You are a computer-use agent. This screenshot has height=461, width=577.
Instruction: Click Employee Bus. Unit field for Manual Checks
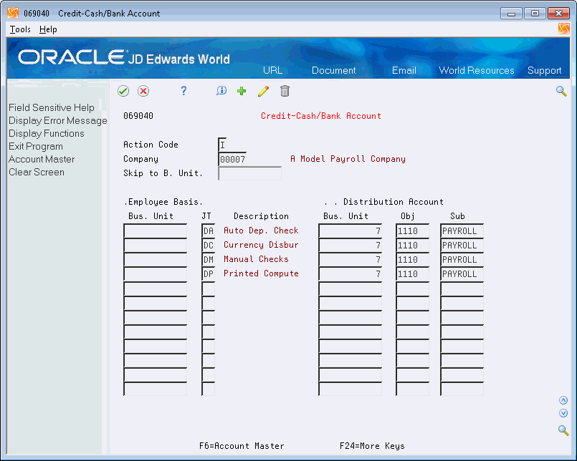(156, 260)
